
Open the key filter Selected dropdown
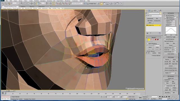tap(153, 97)
